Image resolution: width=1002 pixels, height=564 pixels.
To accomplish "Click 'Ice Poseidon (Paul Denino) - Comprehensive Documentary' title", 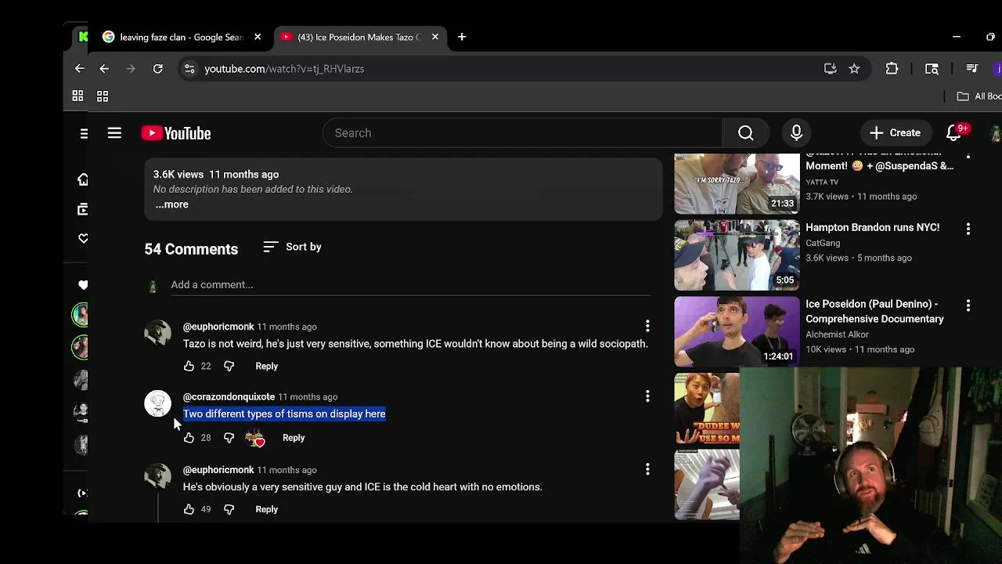I will coord(874,311).
